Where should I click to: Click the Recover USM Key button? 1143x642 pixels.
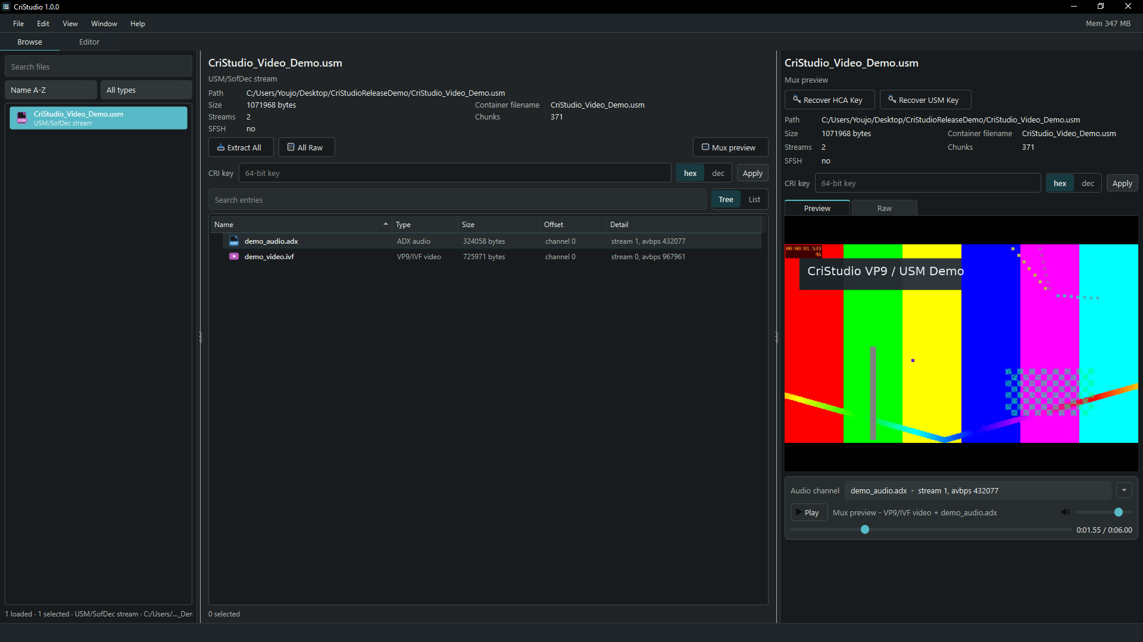click(x=925, y=100)
